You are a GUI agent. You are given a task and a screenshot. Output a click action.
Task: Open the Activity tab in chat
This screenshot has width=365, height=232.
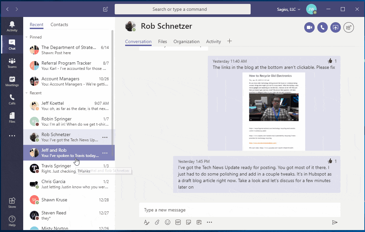213,42
